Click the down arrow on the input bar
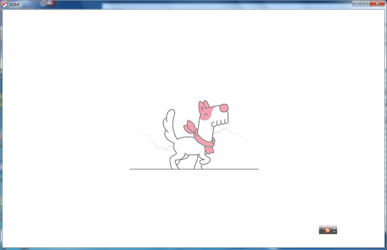The image size is (387, 250). (x=334, y=232)
